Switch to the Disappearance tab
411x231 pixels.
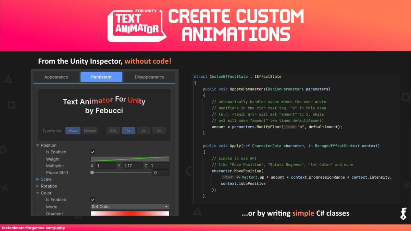click(x=149, y=77)
